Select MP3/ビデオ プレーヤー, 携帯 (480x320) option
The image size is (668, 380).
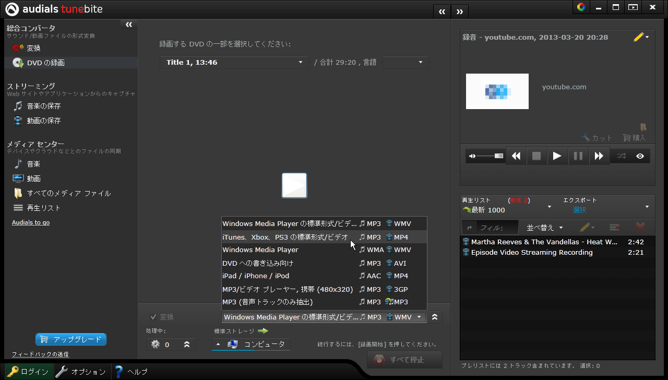(324, 289)
